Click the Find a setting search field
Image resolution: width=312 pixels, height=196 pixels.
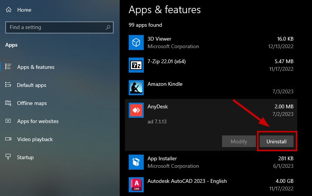[x=59, y=27]
